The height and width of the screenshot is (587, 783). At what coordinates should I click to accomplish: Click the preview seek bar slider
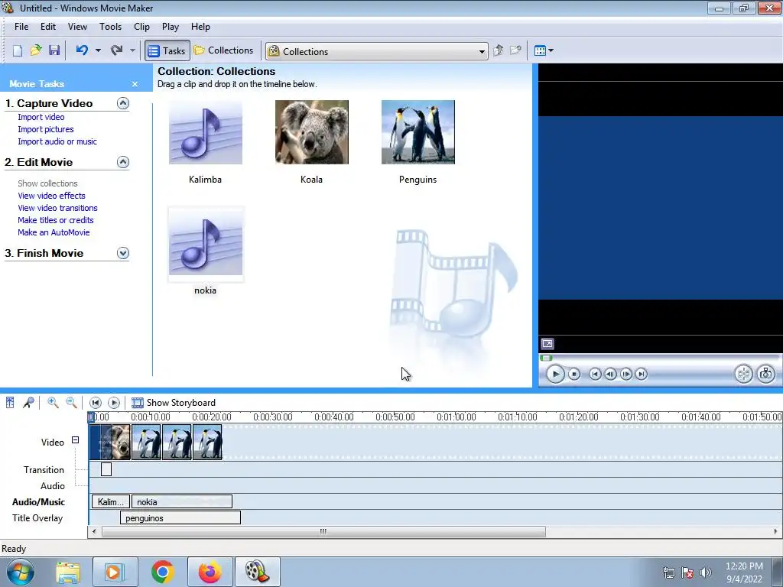click(546, 358)
